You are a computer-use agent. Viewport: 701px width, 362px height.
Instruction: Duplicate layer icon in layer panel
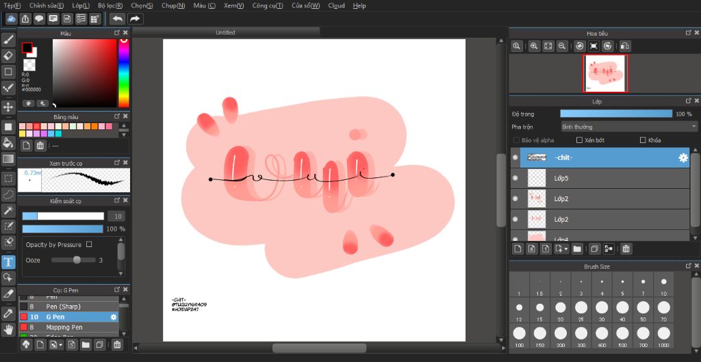click(x=594, y=249)
